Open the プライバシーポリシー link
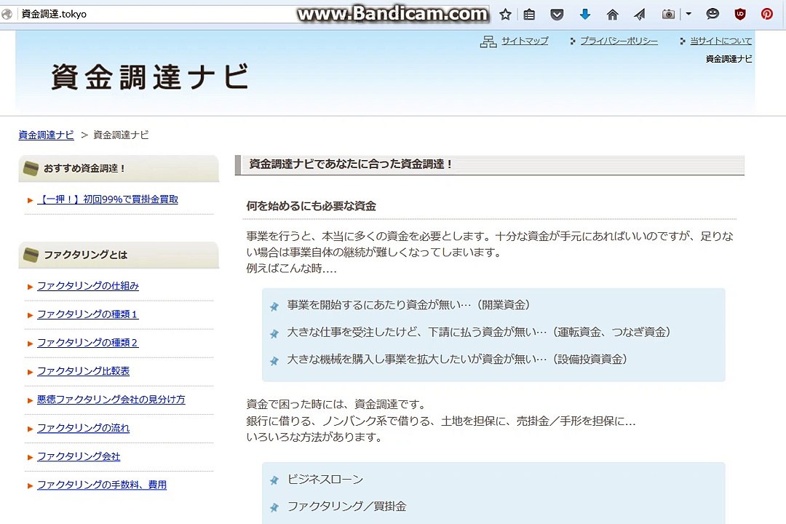The height and width of the screenshot is (524, 786). [x=619, y=41]
